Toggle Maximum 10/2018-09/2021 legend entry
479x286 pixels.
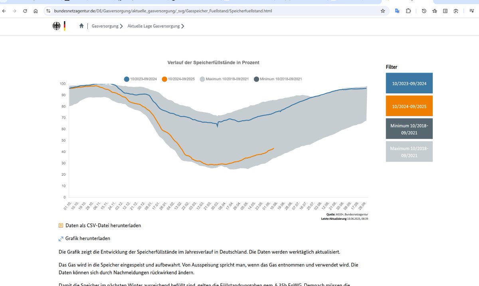tap(224, 79)
